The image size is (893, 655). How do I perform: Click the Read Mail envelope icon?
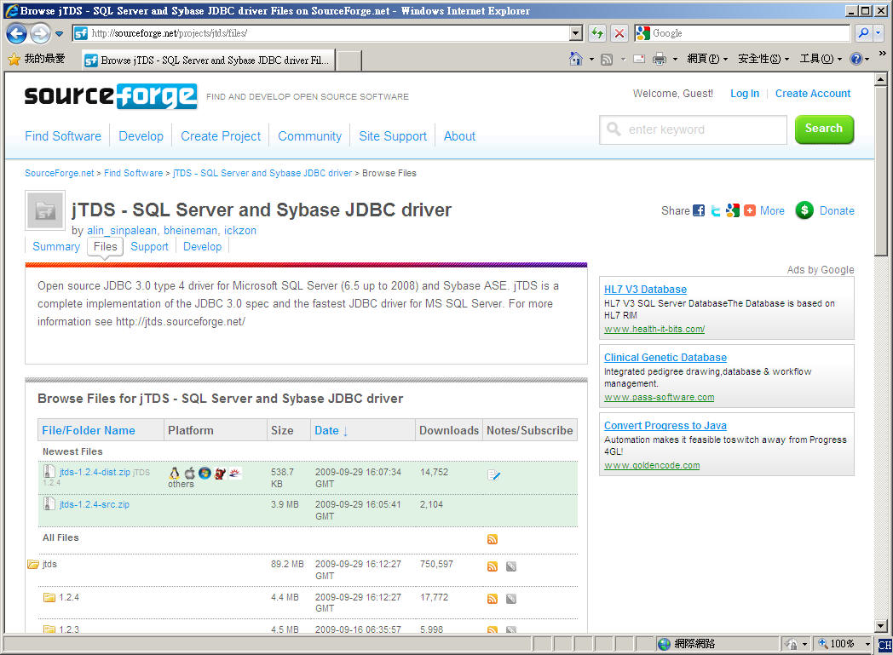coord(639,59)
